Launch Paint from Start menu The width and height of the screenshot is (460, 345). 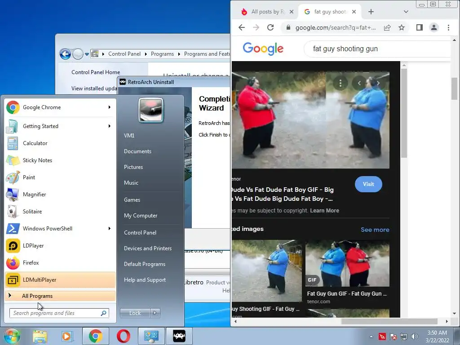tap(60, 177)
